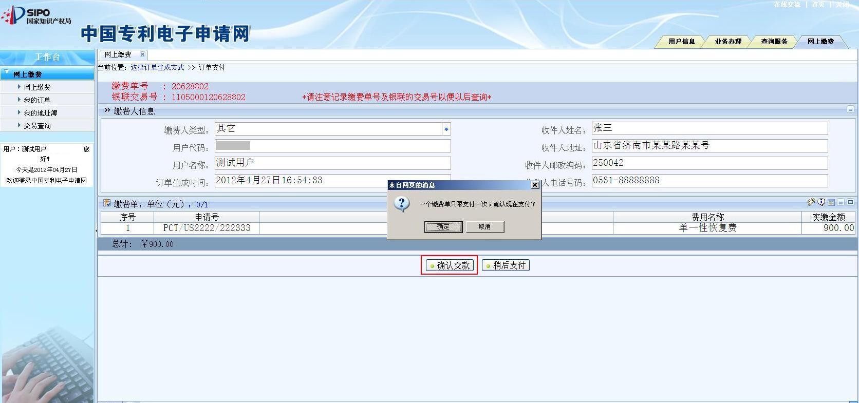This screenshot has width=859, height=403.
Task: Open the 缴费人类型 dropdown
Action: coord(446,129)
